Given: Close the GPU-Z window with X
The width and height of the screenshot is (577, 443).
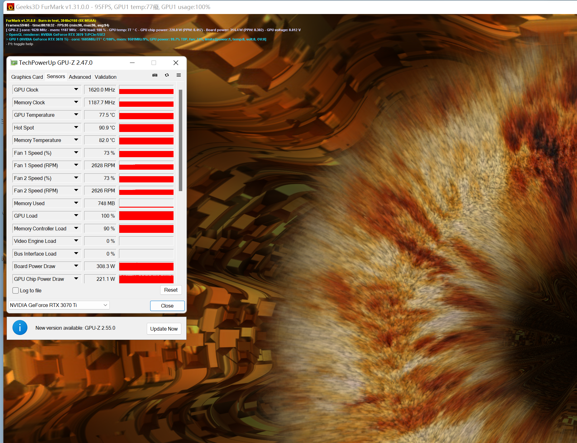Looking at the screenshot, I should tap(176, 63).
